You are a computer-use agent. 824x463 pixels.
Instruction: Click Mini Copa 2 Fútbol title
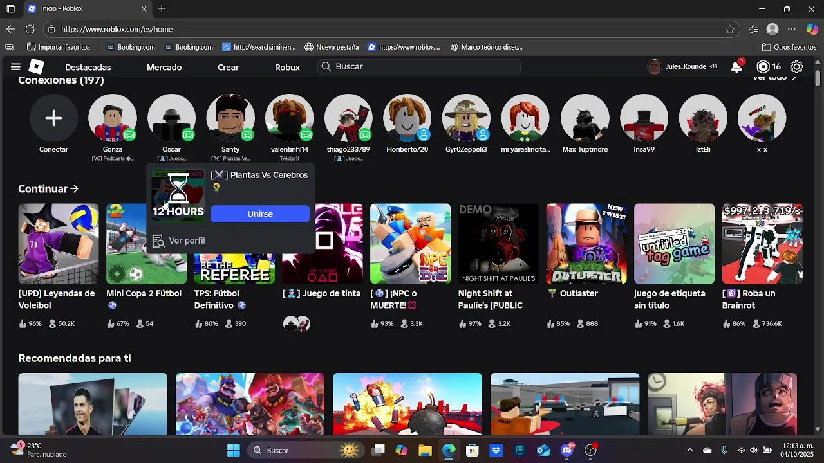144,299
